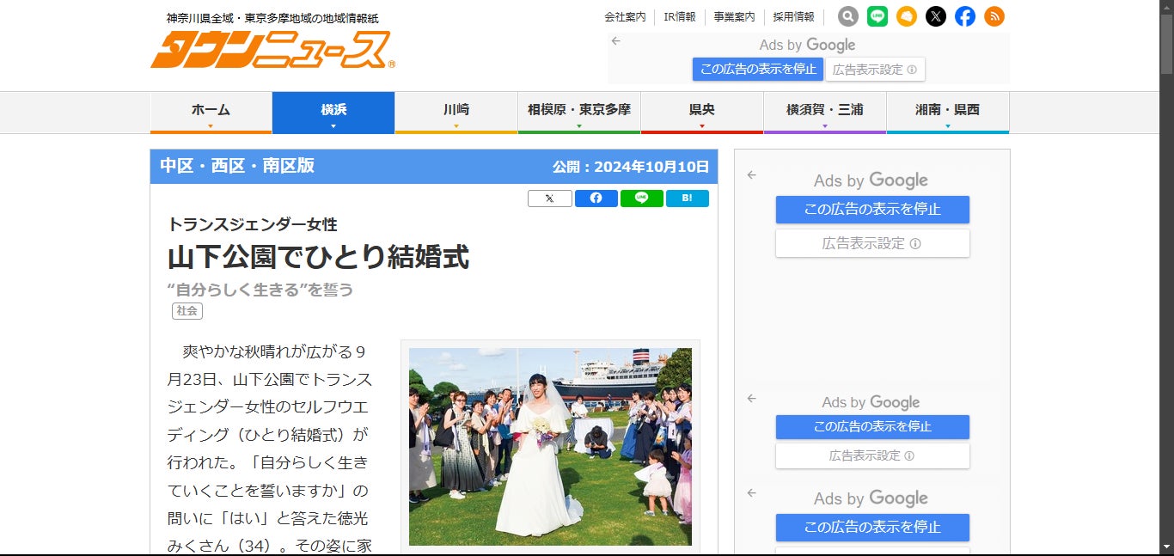Expand the 横浜 navigation dropdown
This screenshot has height=556, width=1174.
(x=333, y=112)
